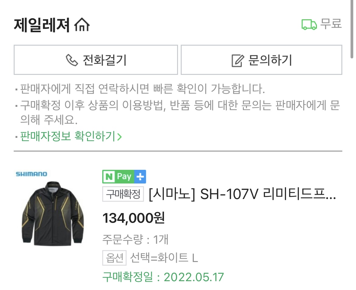Click the 134,000원 price text
This screenshot has width=356, height=290.
tap(134, 218)
